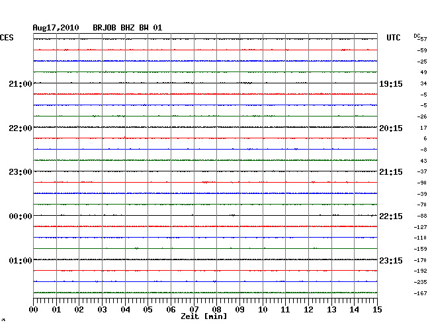Click DC offset value -235
Screen dimensions: 430x327
click(x=420, y=282)
